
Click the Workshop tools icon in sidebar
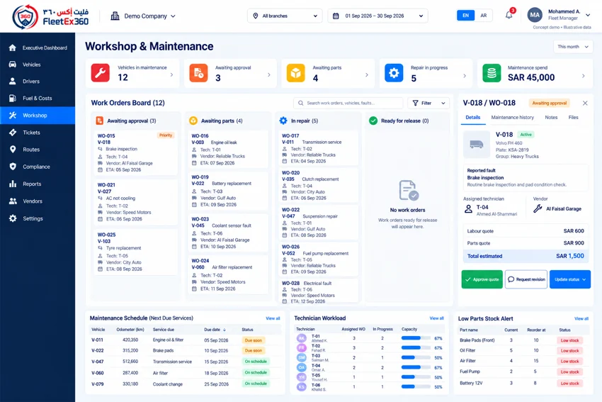[x=13, y=116]
